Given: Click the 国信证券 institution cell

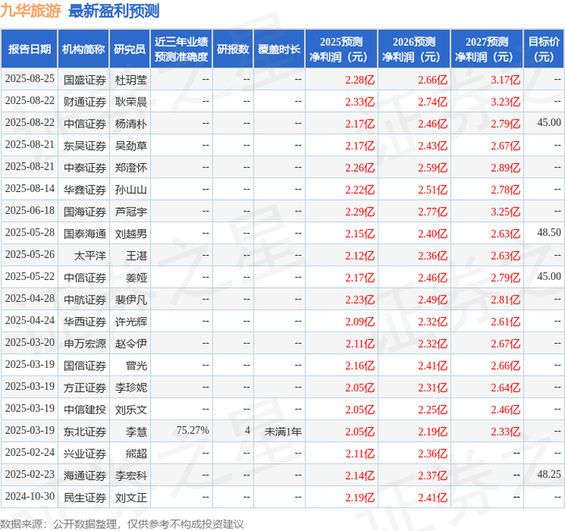Looking at the screenshot, I should click(85, 366).
